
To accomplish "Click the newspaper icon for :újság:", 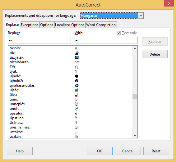I will (76, 90).
